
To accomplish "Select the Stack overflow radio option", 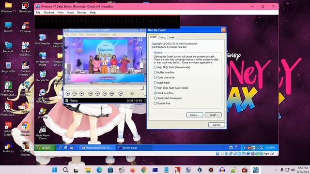I will (x=155, y=93).
